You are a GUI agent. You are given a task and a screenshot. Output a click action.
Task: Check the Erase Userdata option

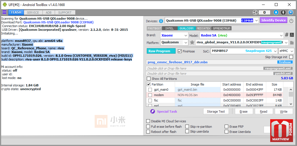(226, 131)
